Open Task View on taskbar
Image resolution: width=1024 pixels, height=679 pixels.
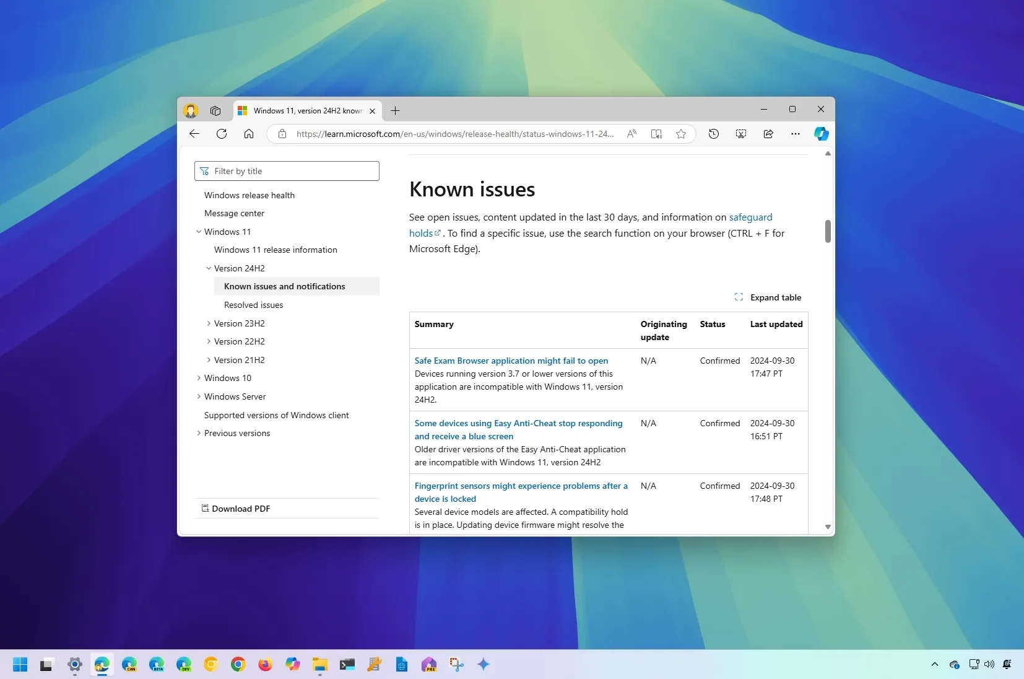47,665
